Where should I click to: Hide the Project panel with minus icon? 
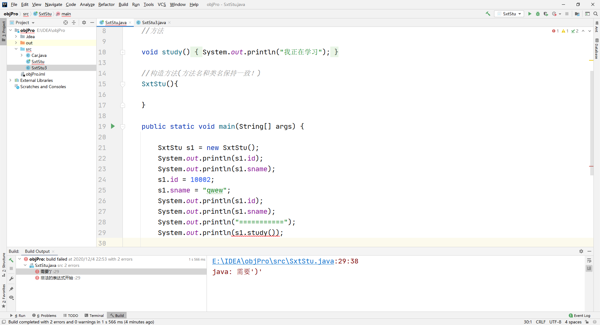(92, 22)
